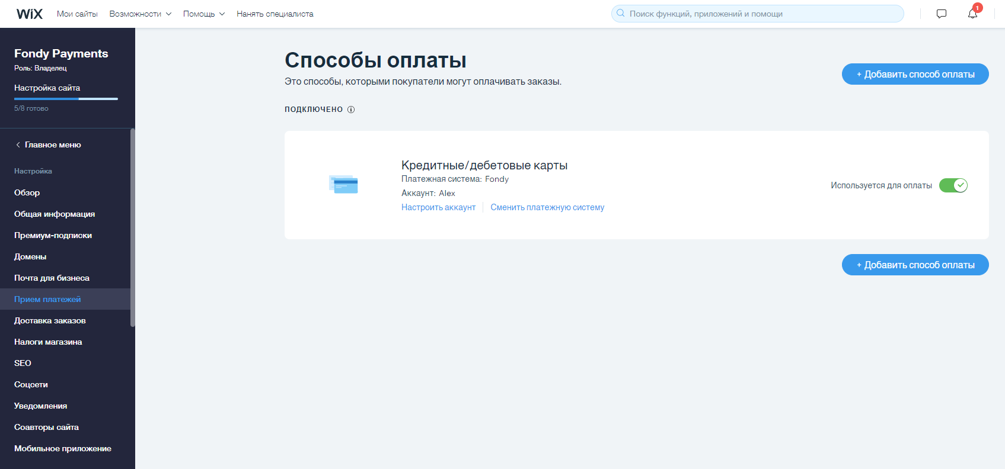Viewport: 1005px width, 469px height.
Task: Open Нанять специалиста
Action: (x=275, y=14)
